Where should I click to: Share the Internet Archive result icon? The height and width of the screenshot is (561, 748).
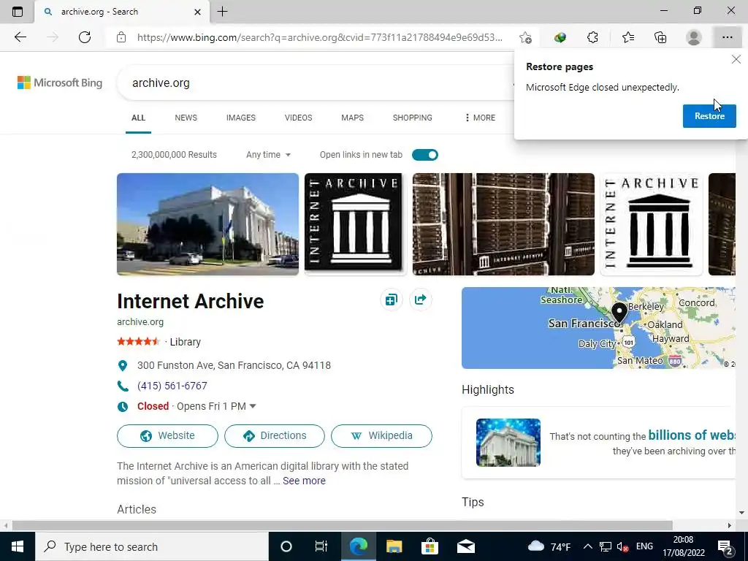(420, 299)
